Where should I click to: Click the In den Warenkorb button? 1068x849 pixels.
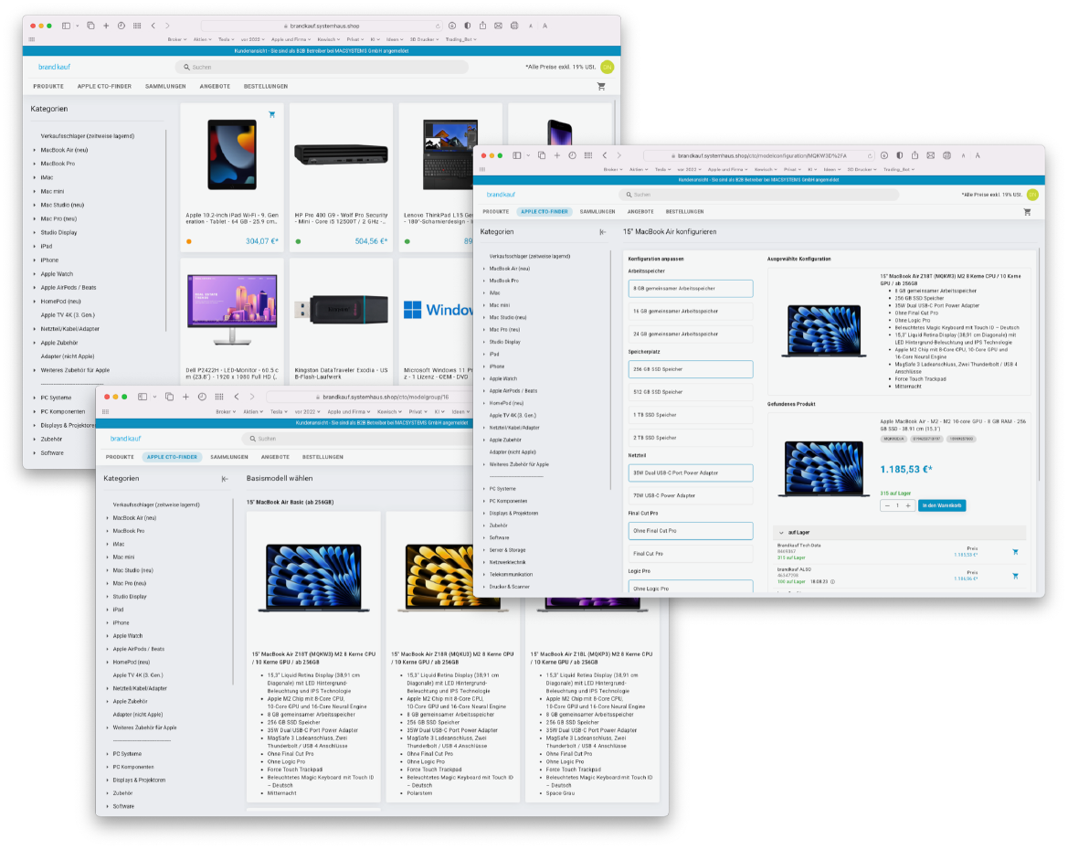click(x=942, y=505)
